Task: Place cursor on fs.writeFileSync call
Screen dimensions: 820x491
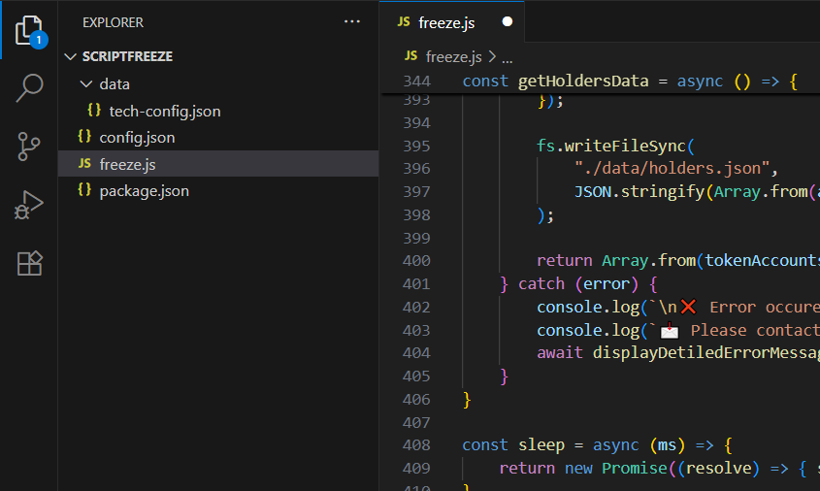Action: (x=615, y=146)
